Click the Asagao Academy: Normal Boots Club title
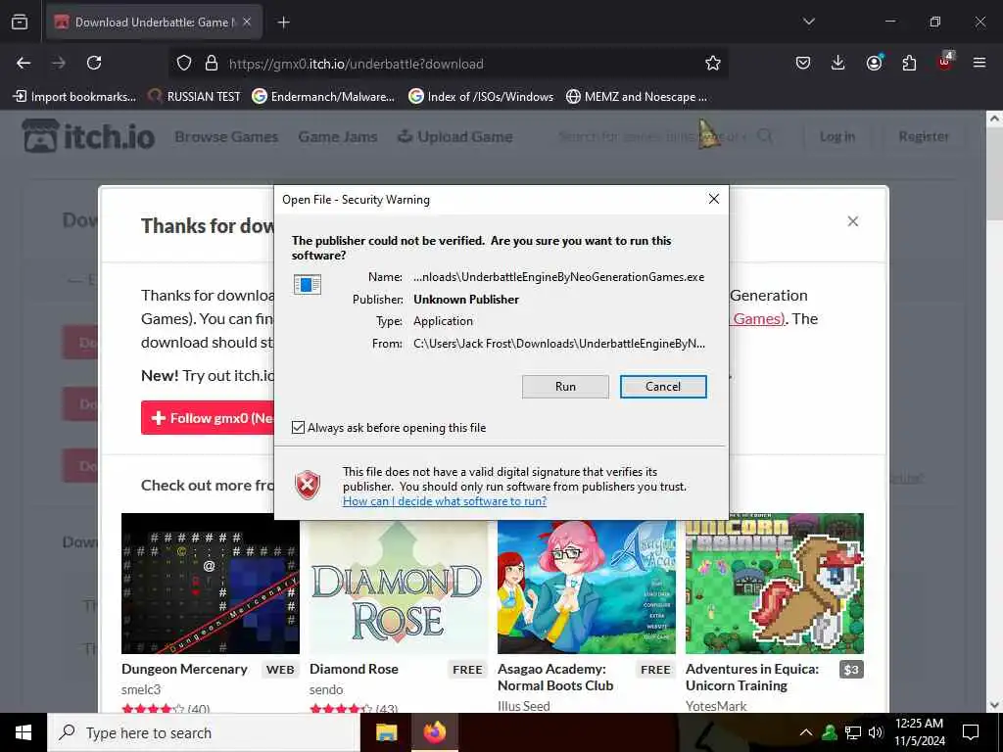Screen dimensions: 1003x752 coord(555,678)
